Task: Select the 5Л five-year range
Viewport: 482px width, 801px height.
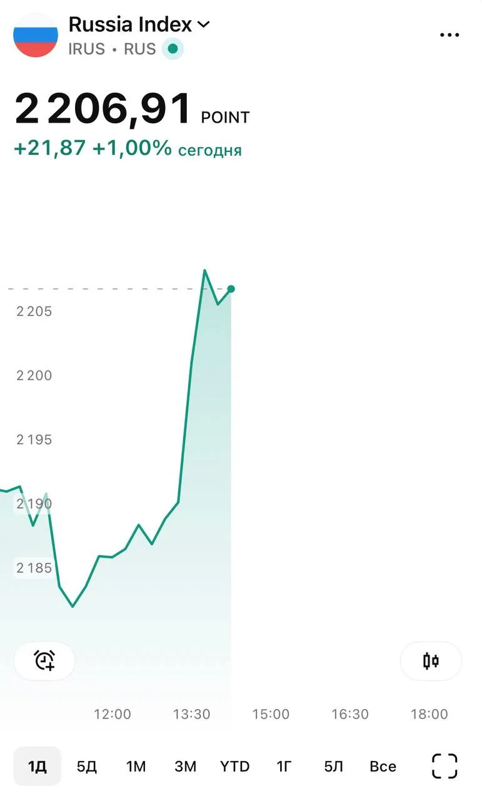Action: tap(333, 767)
